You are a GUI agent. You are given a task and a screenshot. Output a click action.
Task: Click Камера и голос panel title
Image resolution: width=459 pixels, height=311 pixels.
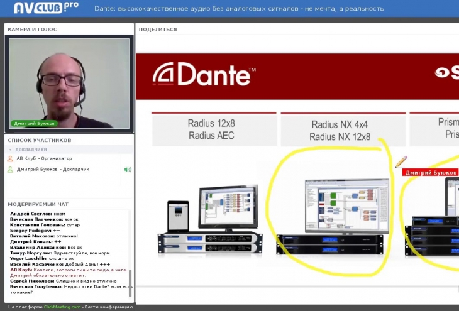[32, 30]
